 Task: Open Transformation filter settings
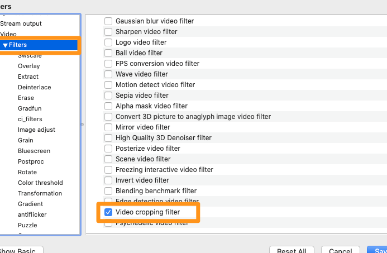pos(40,193)
